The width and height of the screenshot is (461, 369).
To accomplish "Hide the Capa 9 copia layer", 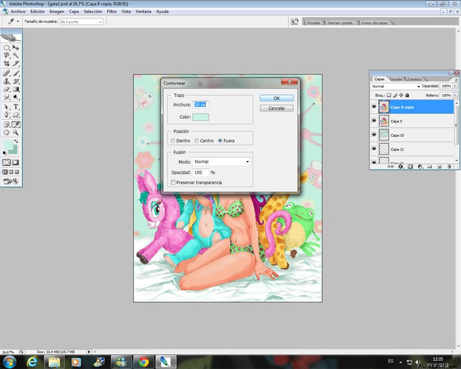I will (374, 107).
